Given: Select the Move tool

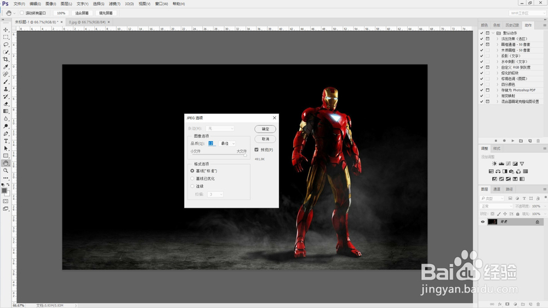Looking at the screenshot, I should tap(5, 30).
